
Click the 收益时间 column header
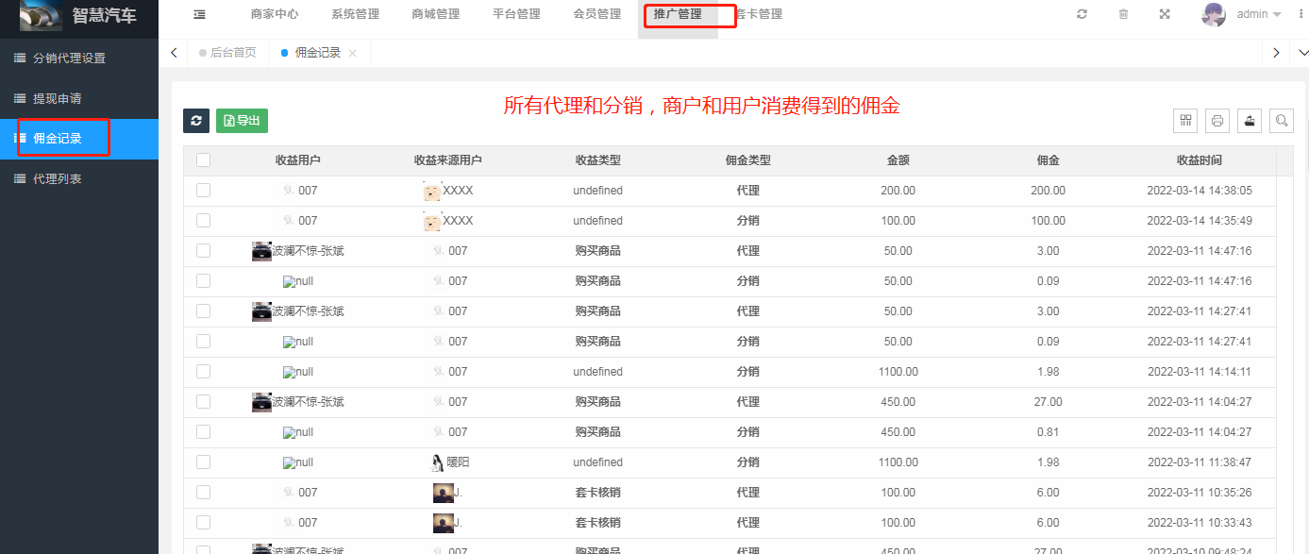(x=1200, y=160)
